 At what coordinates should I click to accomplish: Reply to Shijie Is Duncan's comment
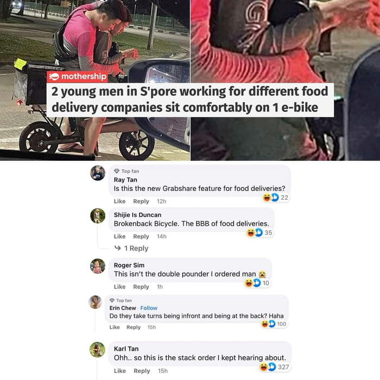pyautogui.click(x=141, y=236)
